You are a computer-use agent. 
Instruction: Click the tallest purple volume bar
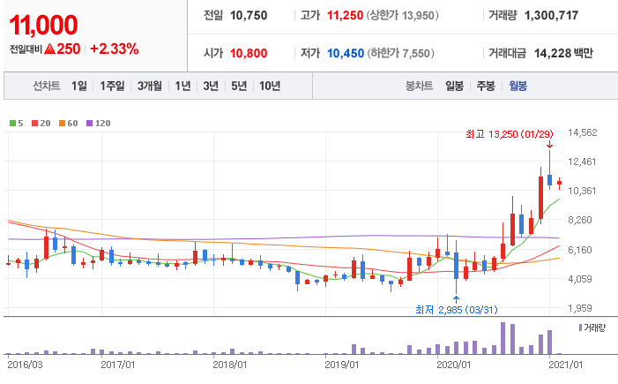tap(503, 338)
